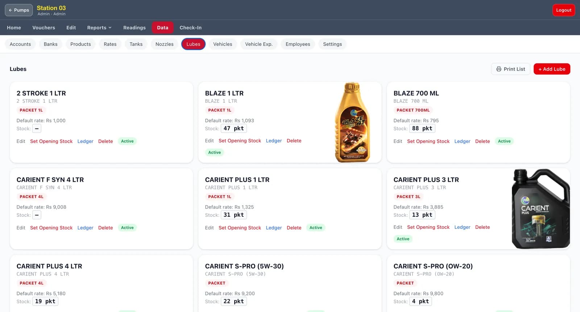Image resolution: width=580 pixels, height=312 pixels.
Task: Click the Print List button
Action: [x=511, y=69]
